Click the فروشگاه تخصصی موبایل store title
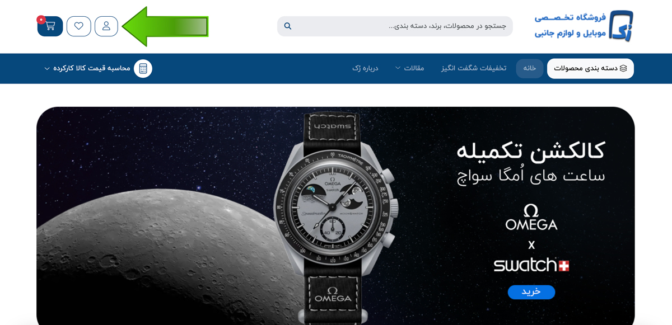The image size is (672, 325). tap(570, 26)
